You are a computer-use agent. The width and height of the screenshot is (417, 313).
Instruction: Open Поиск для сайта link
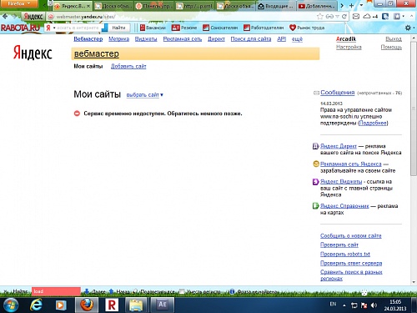click(x=251, y=39)
